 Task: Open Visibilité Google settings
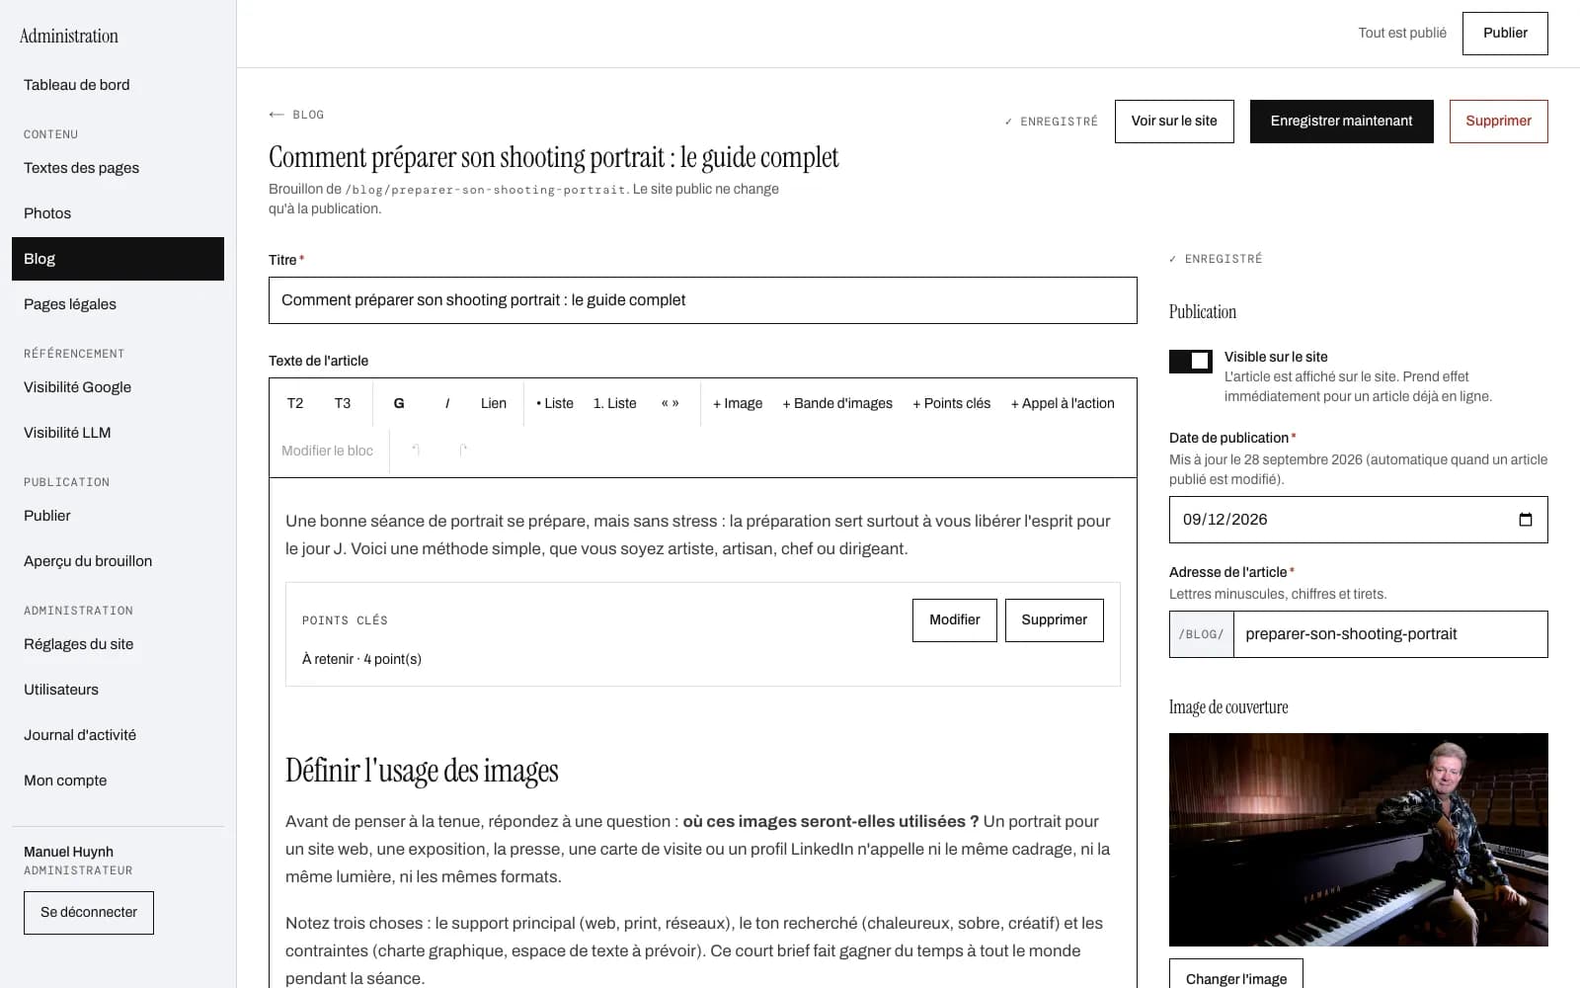tap(118, 387)
